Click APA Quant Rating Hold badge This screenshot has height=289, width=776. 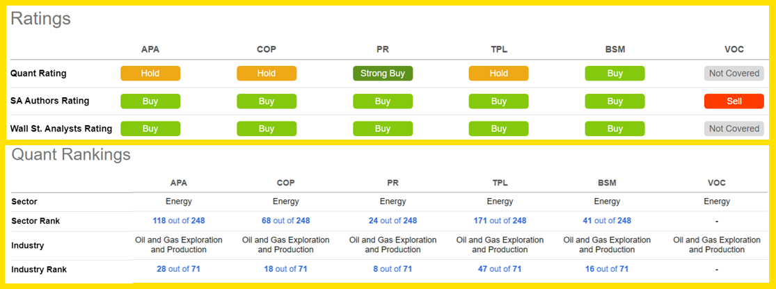150,74
